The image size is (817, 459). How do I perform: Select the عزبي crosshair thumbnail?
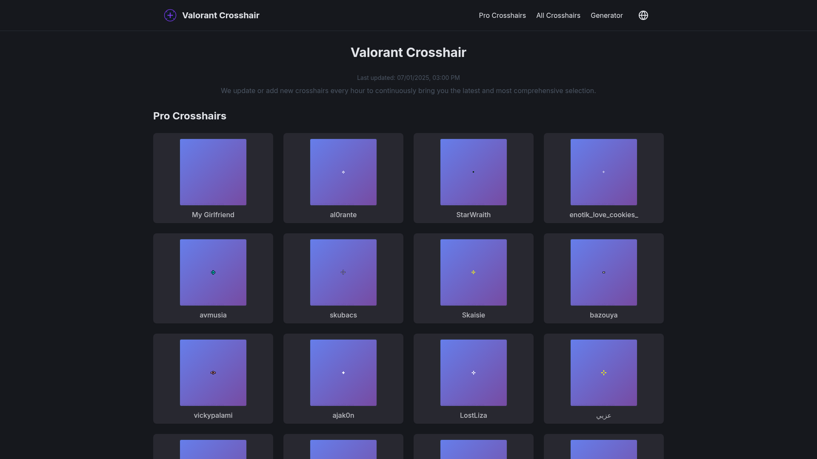click(x=604, y=373)
